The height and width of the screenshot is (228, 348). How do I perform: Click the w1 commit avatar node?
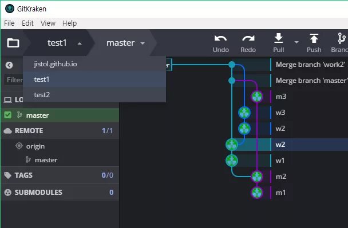point(232,161)
